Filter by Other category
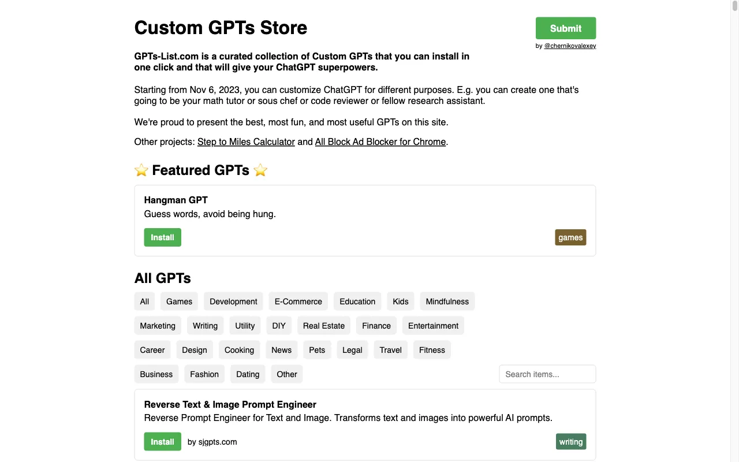This screenshot has height=462, width=739. point(287,374)
